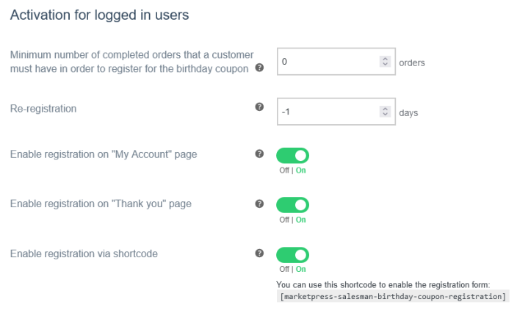Click stepper arrows on minimum orders field
The height and width of the screenshot is (313, 517).
(x=386, y=62)
